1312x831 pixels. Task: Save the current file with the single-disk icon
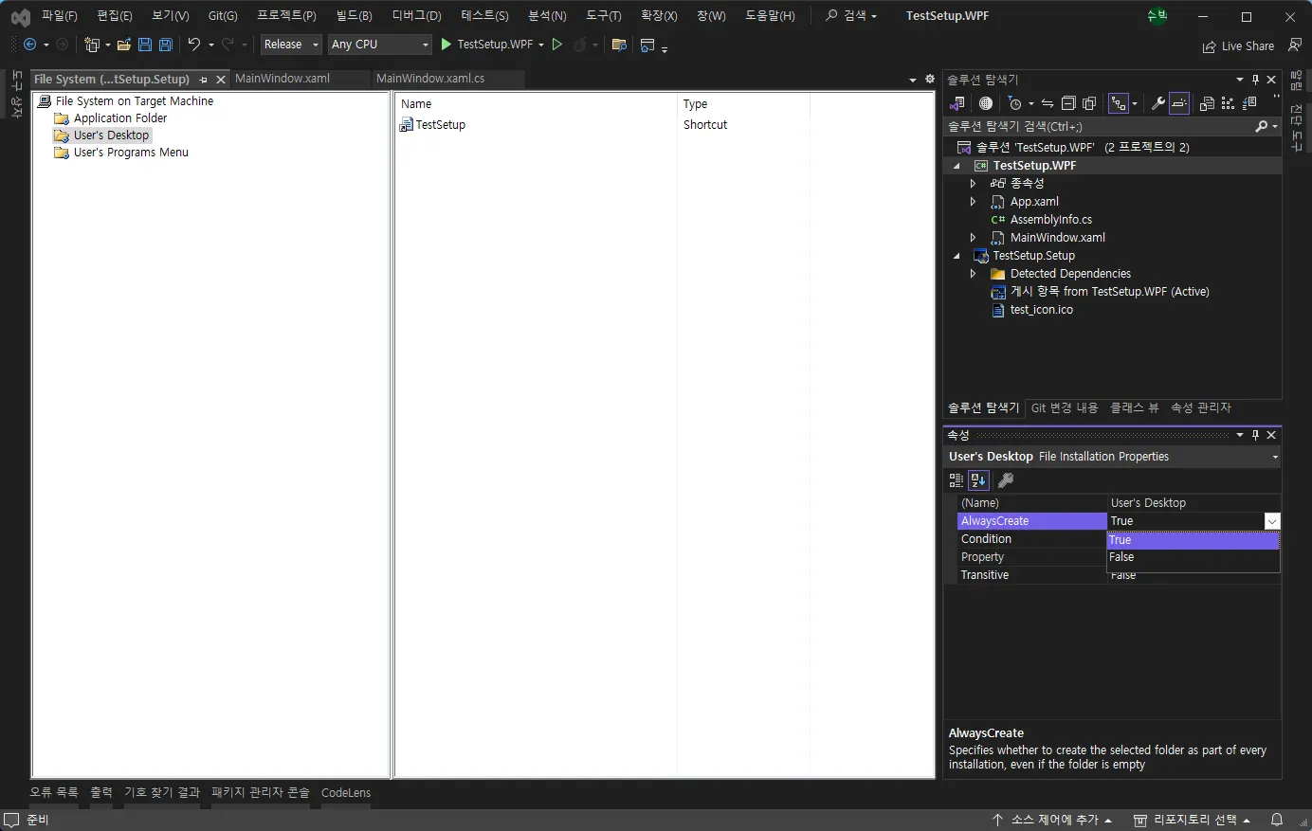[x=145, y=45]
